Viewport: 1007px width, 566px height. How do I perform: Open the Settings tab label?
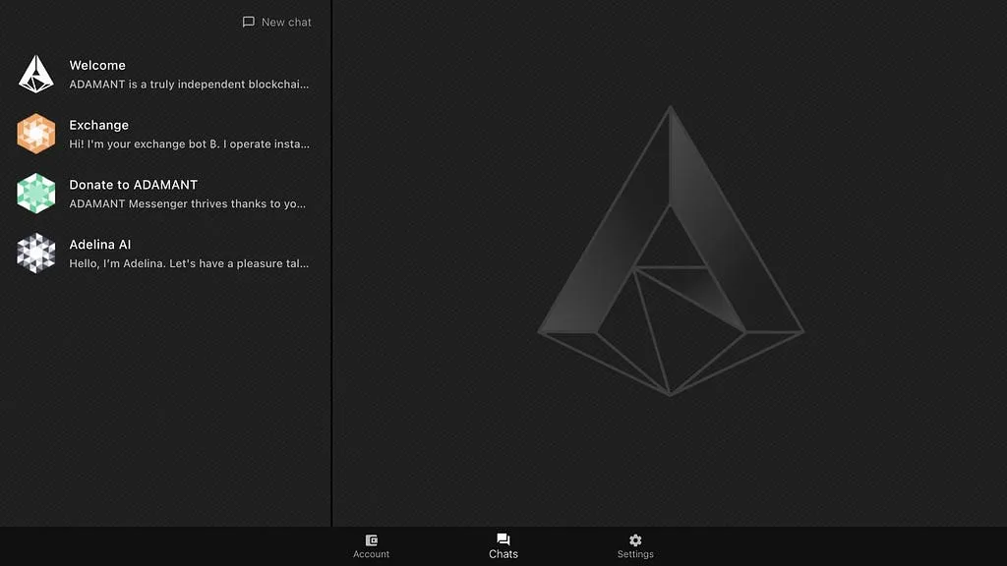pos(635,554)
